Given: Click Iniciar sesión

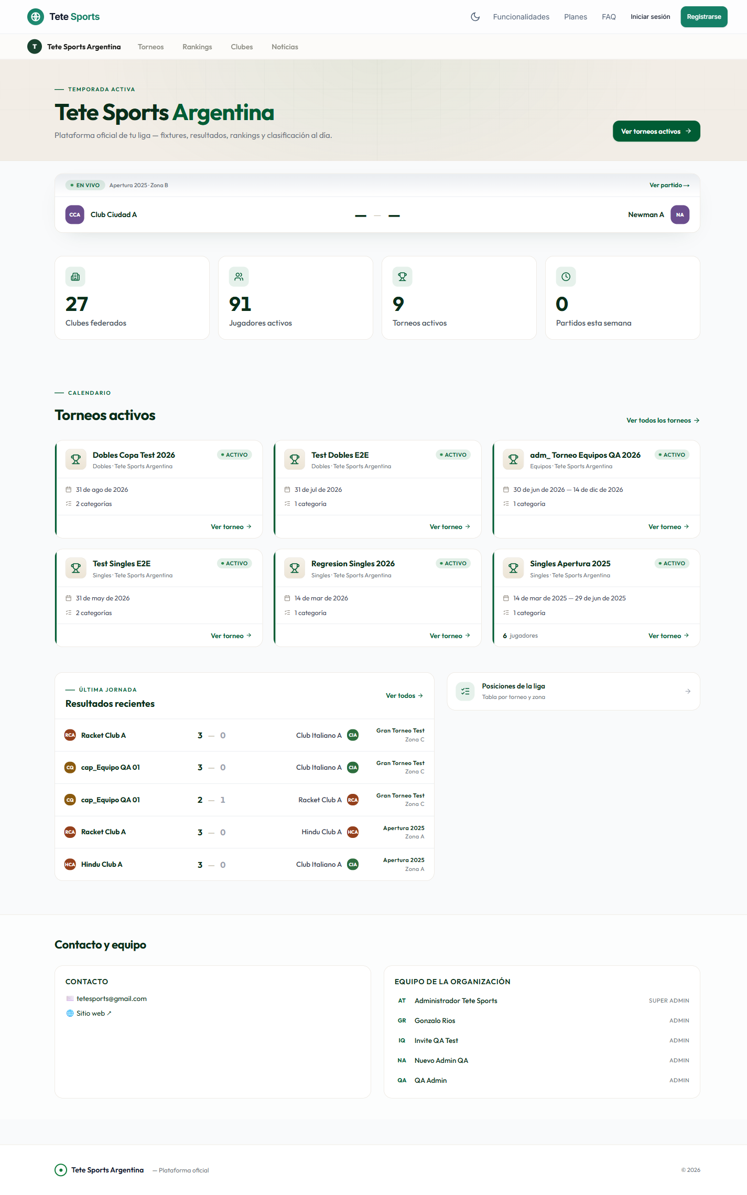Looking at the screenshot, I should point(650,17).
